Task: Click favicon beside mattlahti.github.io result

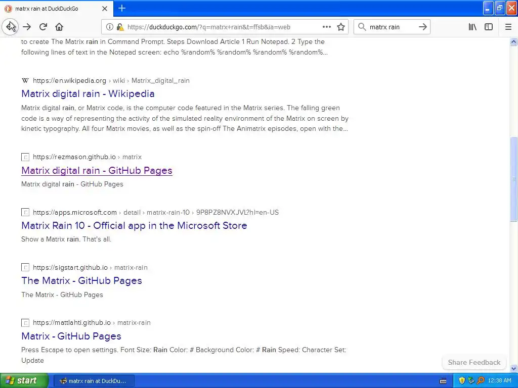Action: [x=25, y=323]
